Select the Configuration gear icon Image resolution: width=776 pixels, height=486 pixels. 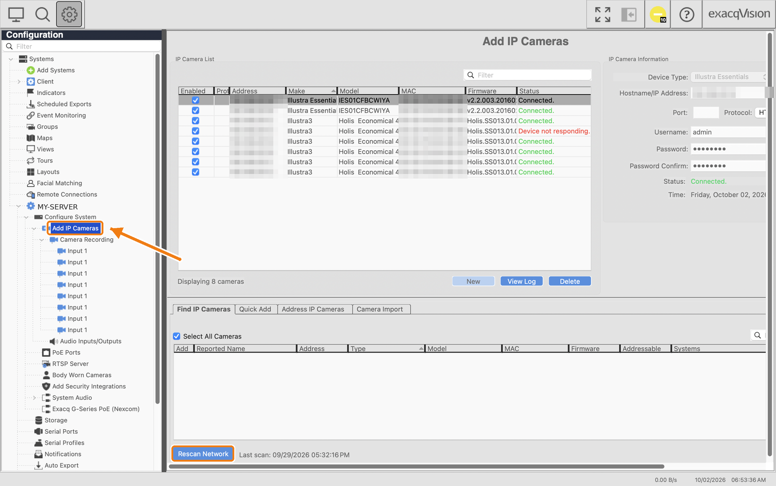tap(69, 15)
